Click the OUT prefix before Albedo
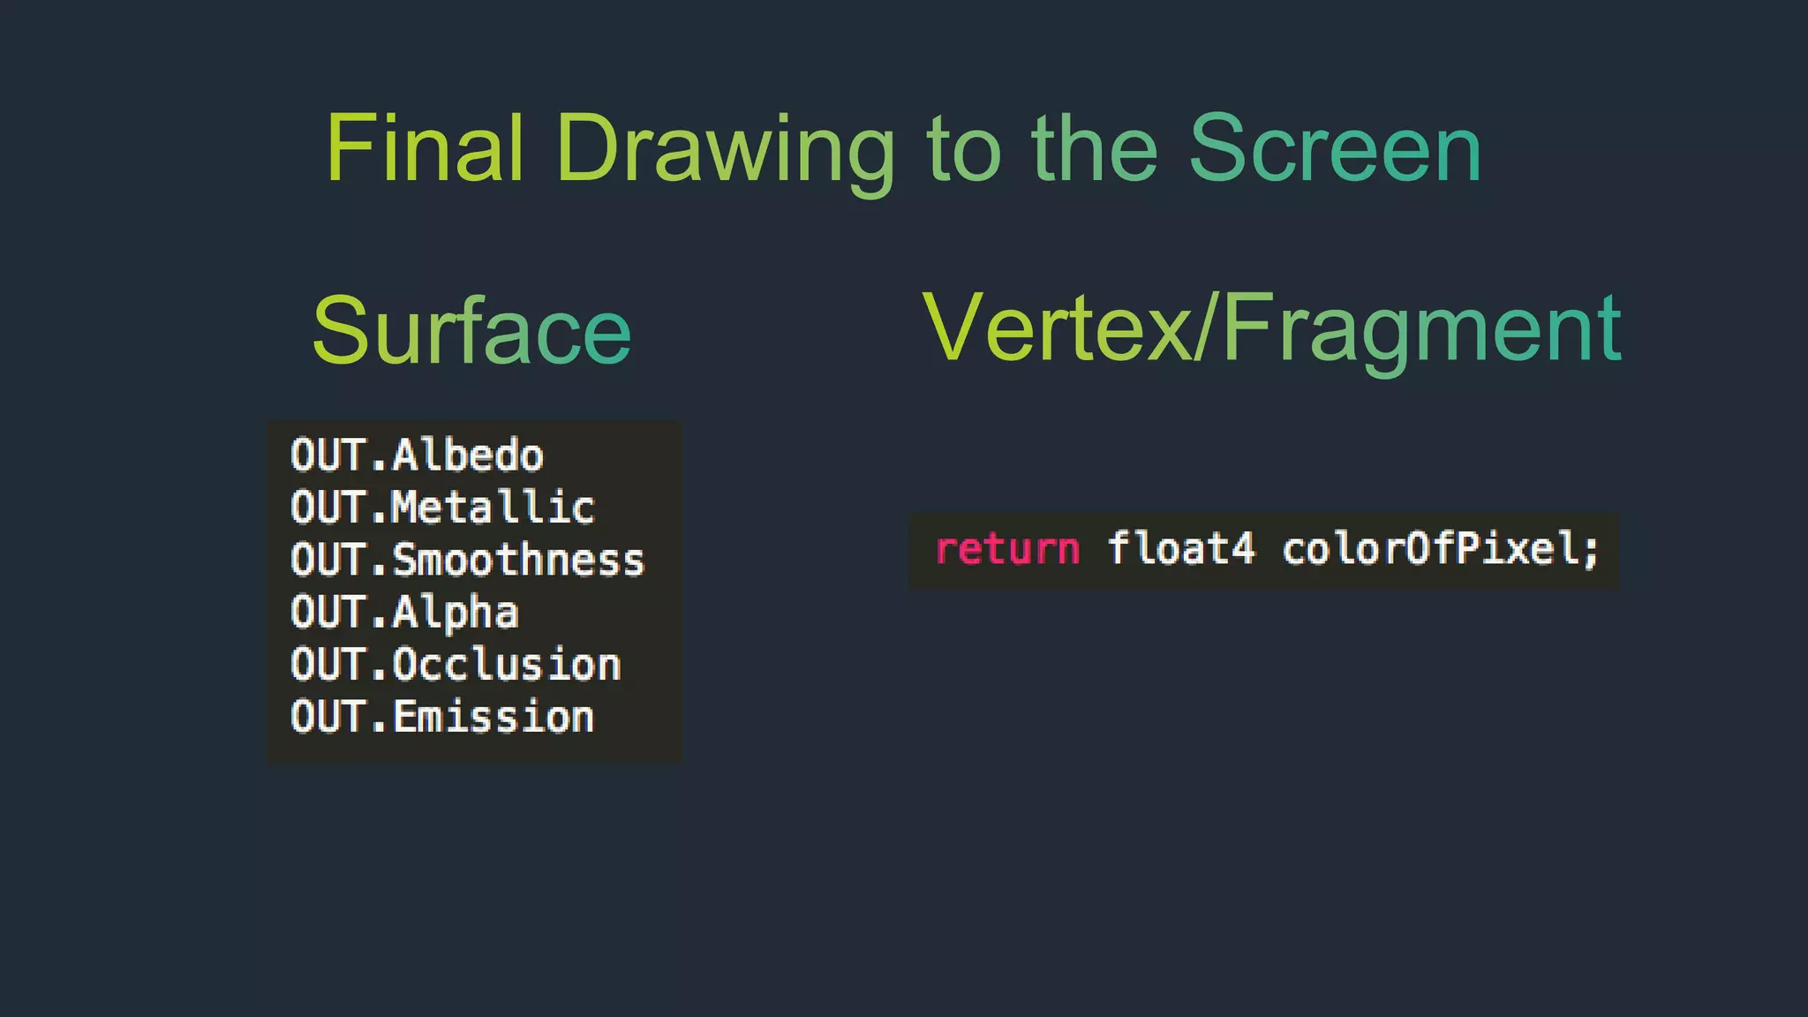 click(x=328, y=456)
